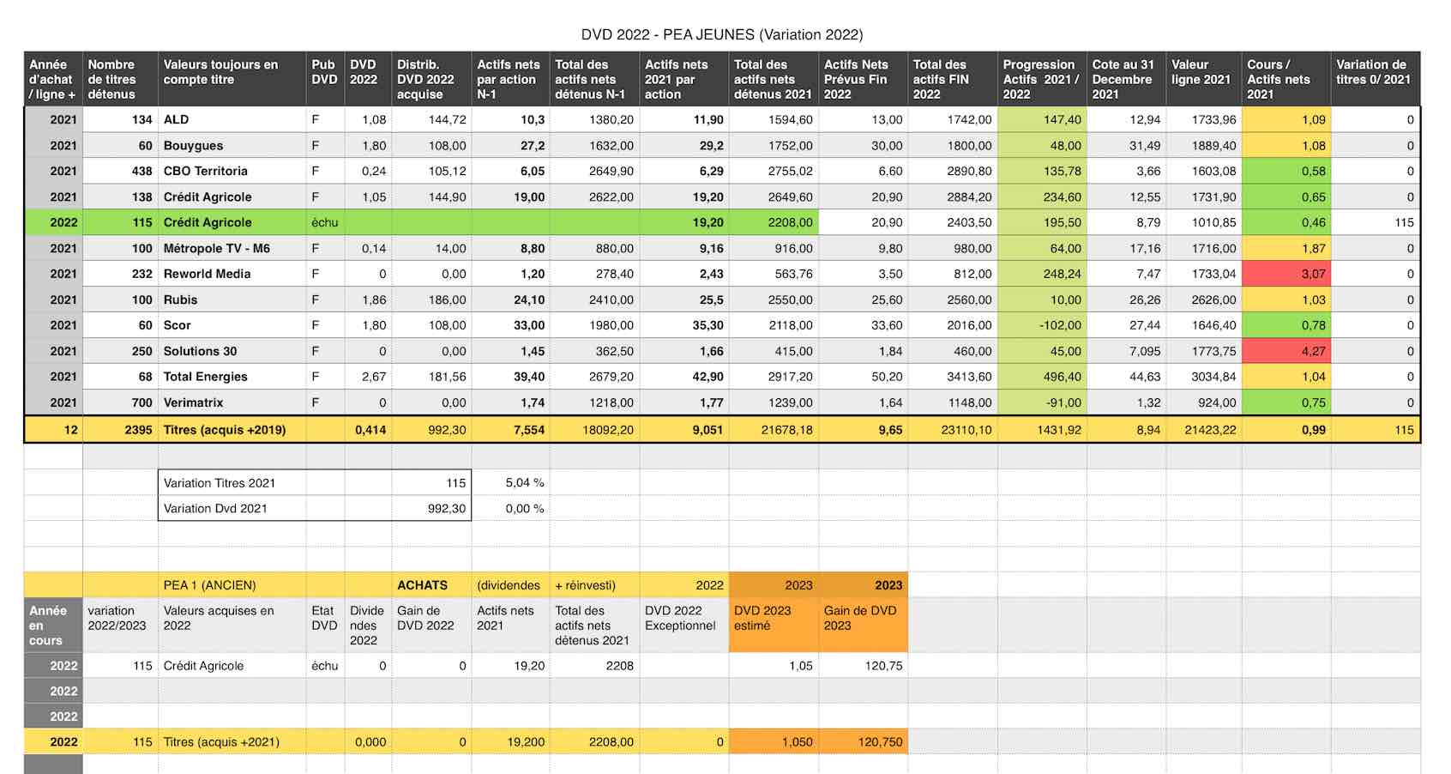Select the progression value '-91,00' for Verimatrix
This screenshot has height=774, width=1451.
(1042, 402)
